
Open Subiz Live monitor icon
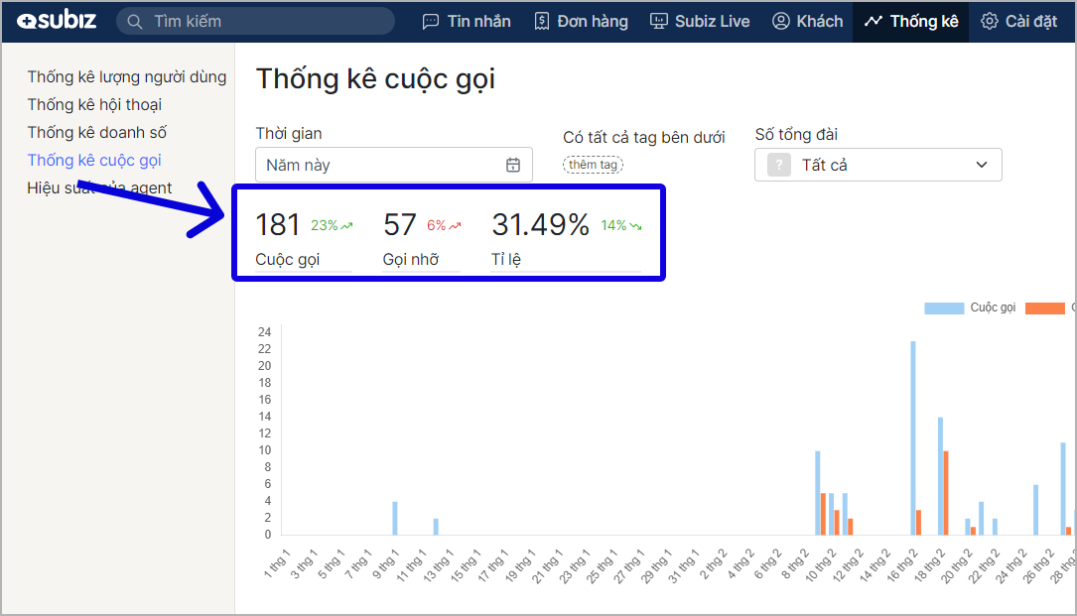[659, 21]
